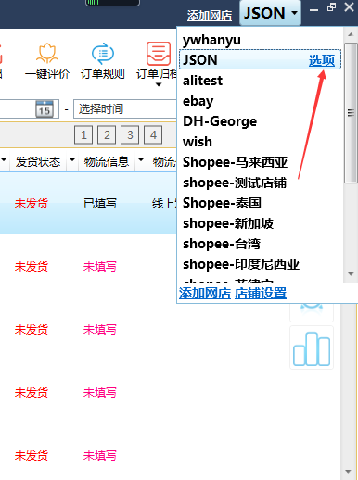The height and width of the screenshot is (480, 358).
Task: Go to page 4
Action: (x=153, y=135)
